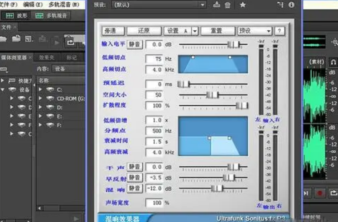338x222 pixels.
Task: Click the 扩散程度 diffusion slider handle
Action: pos(242,105)
